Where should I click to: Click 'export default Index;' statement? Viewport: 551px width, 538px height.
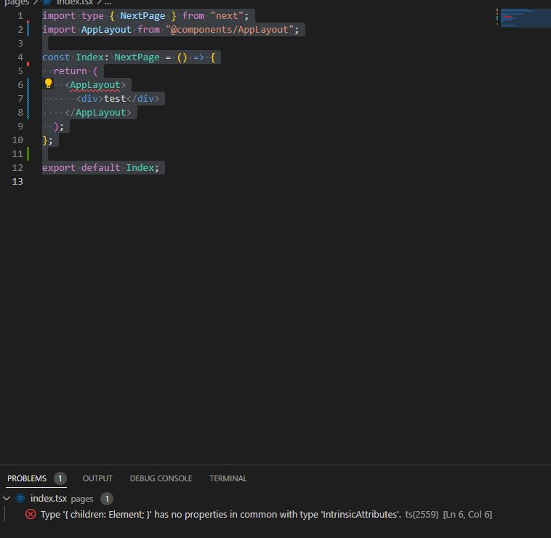pos(100,168)
